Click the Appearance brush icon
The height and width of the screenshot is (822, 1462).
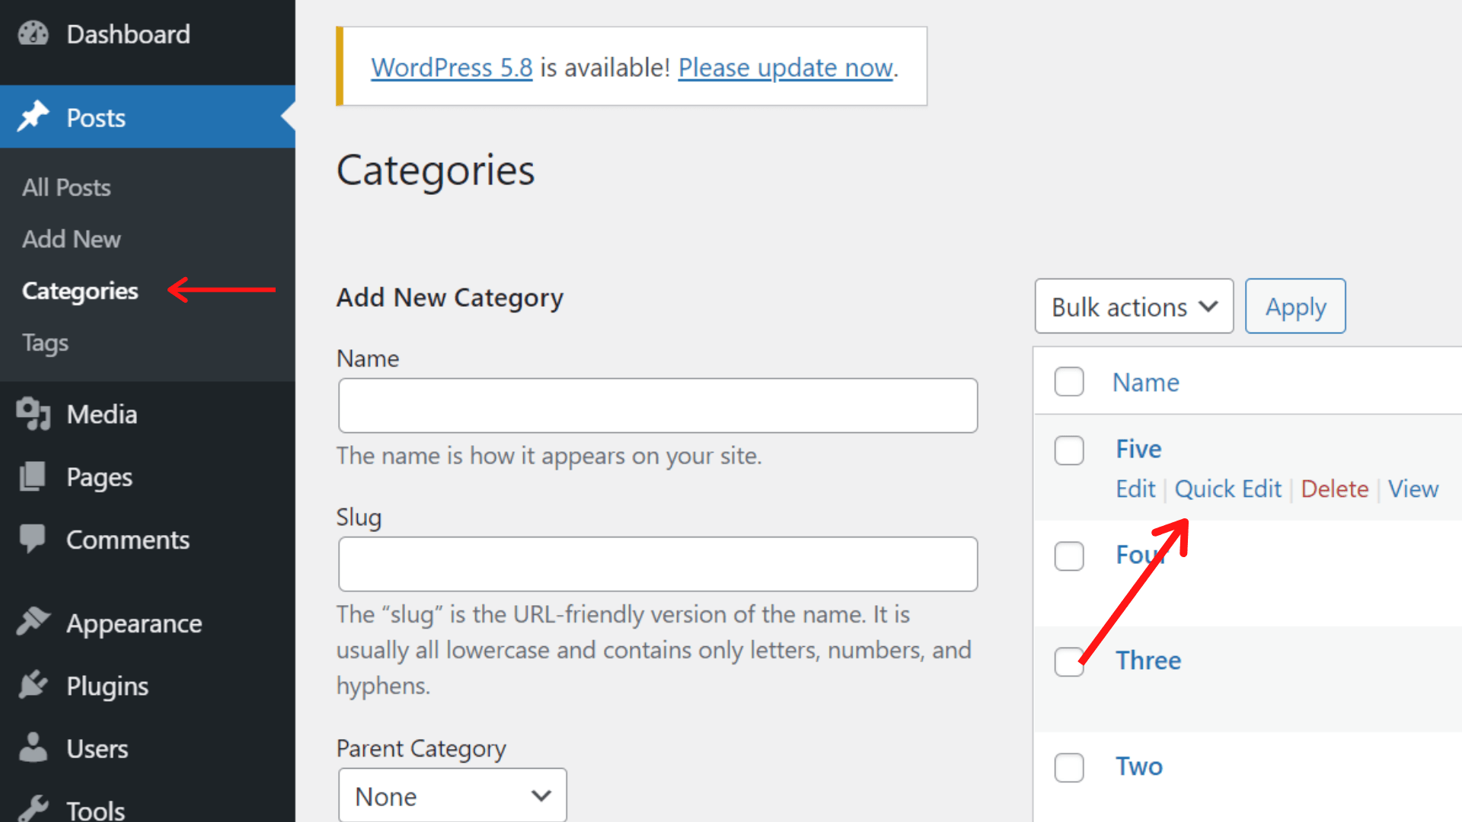tap(34, 623)
